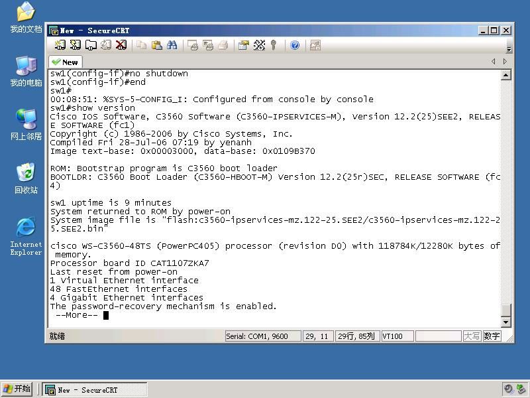Maximize the SecureCRT window
The width and height of the screenshot is (530, 398).
(494, 31)
